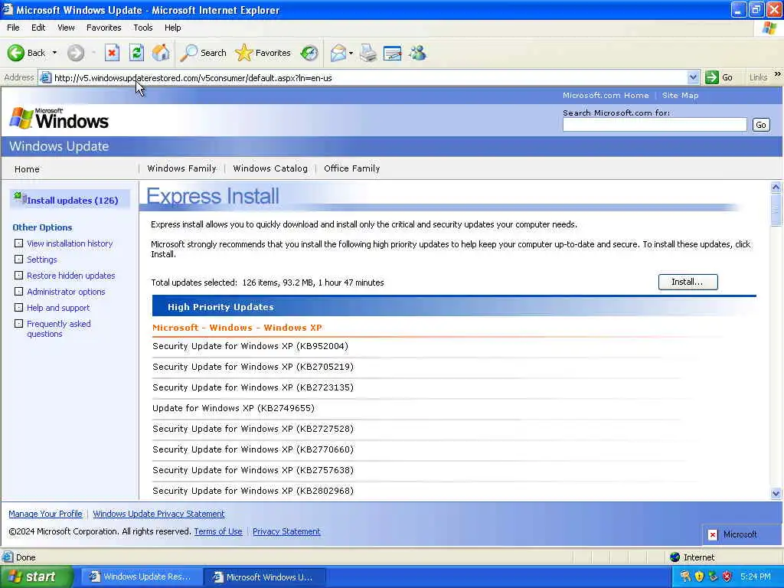The height and width of the screenshot is (588, 784).
Task: Click the Install... button
Action: pos(688,282)
